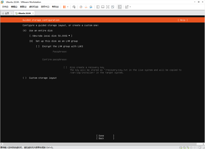Revert the virtual machine to a snapshot

86,7
